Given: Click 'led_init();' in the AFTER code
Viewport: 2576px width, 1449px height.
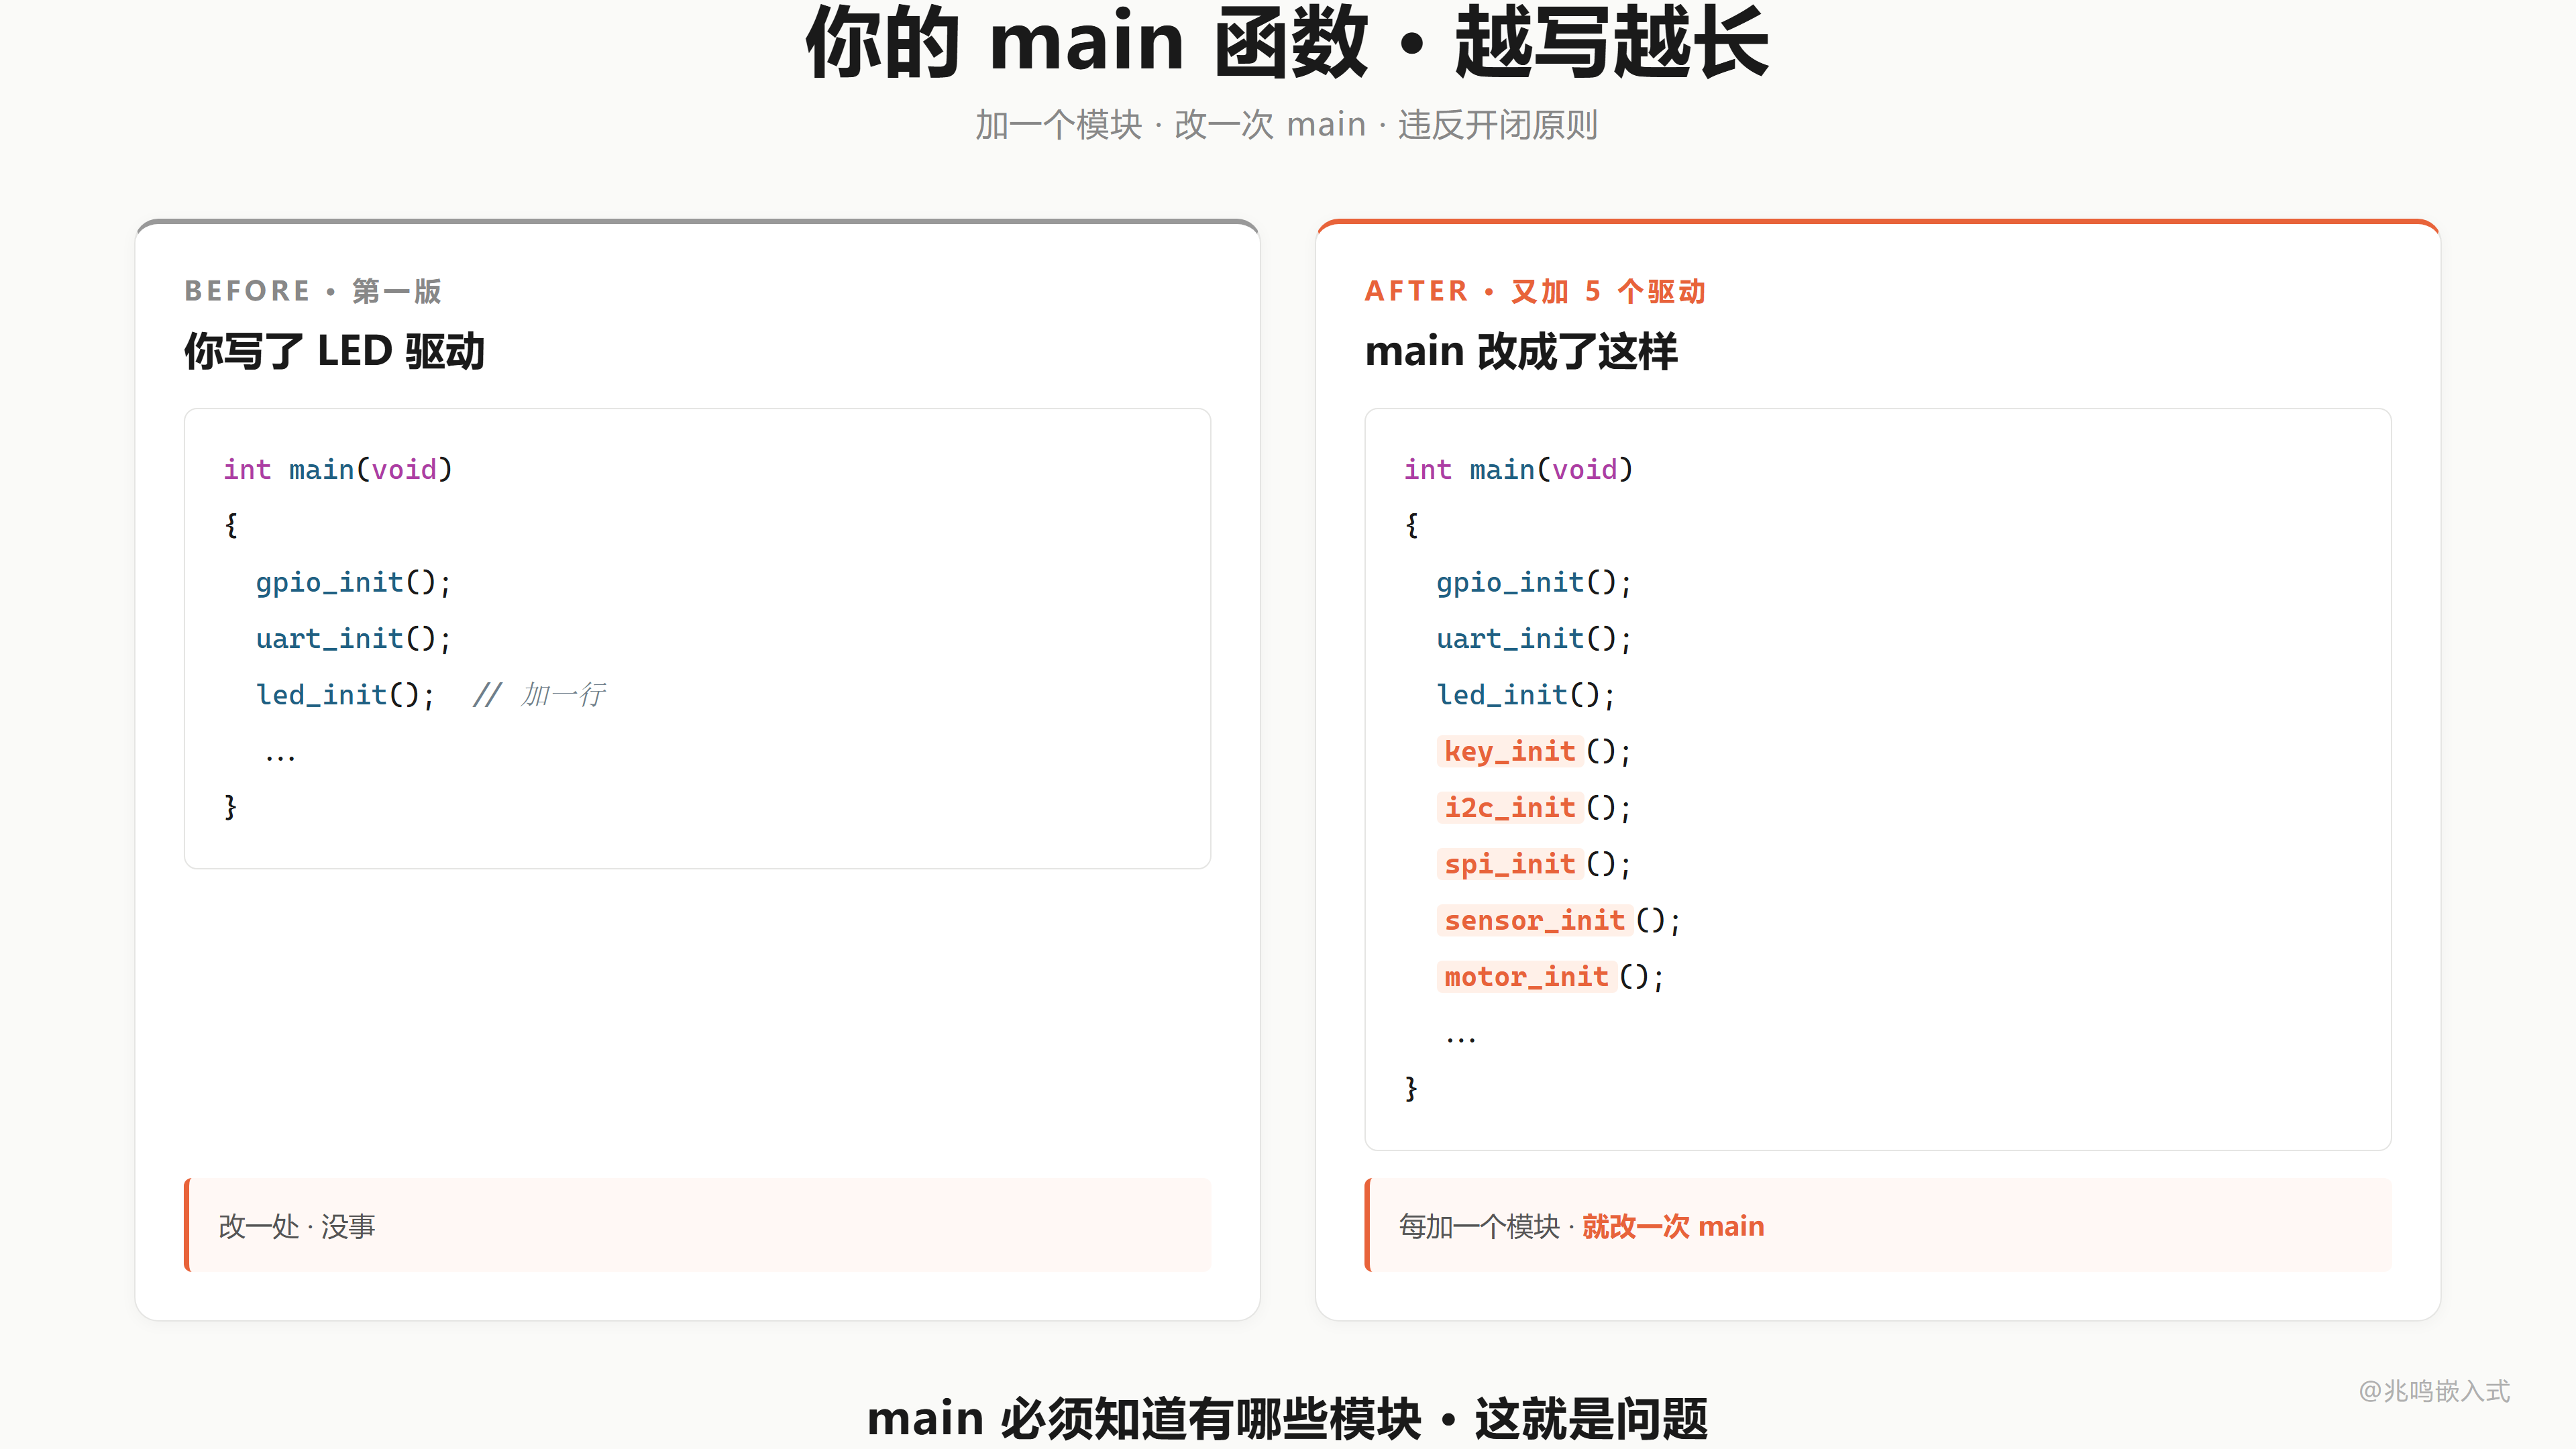Looking at the screenshot, I should pyautogui.click(x=1525, y=694).
